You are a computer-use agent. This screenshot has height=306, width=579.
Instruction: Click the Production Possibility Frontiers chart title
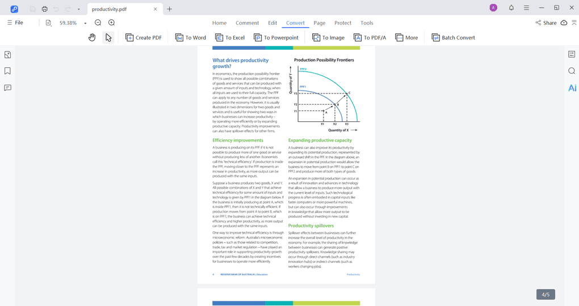pyautogui.click(x=324, y=59)
